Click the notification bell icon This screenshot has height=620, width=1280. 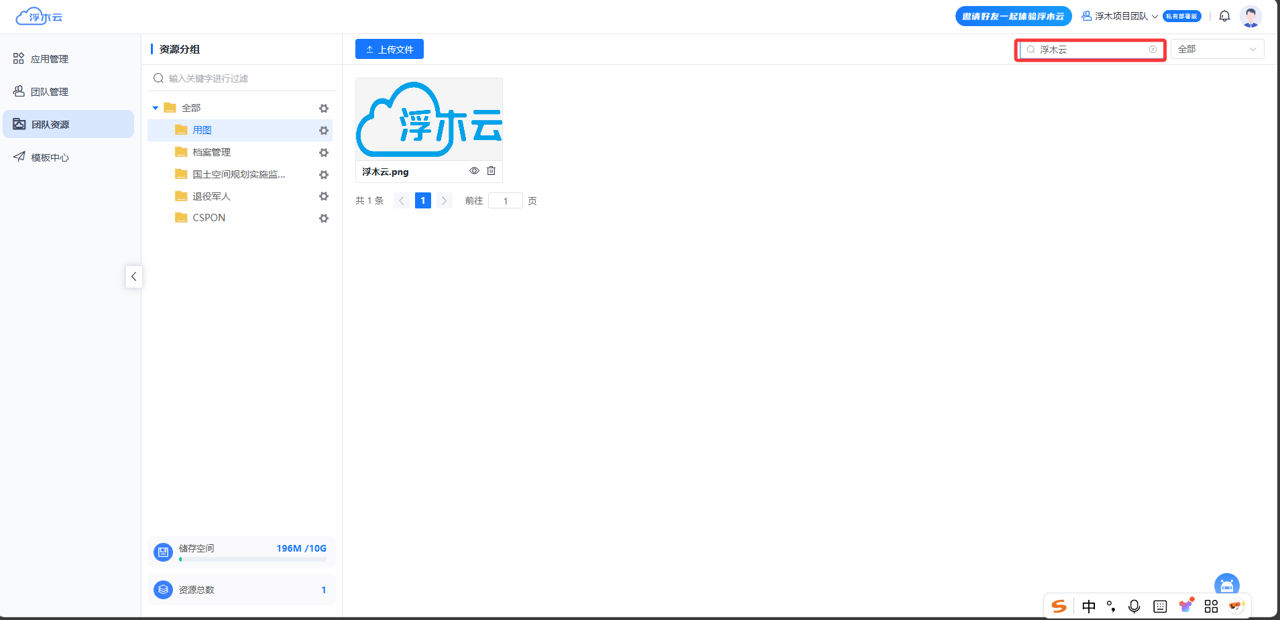[1224, 16]
